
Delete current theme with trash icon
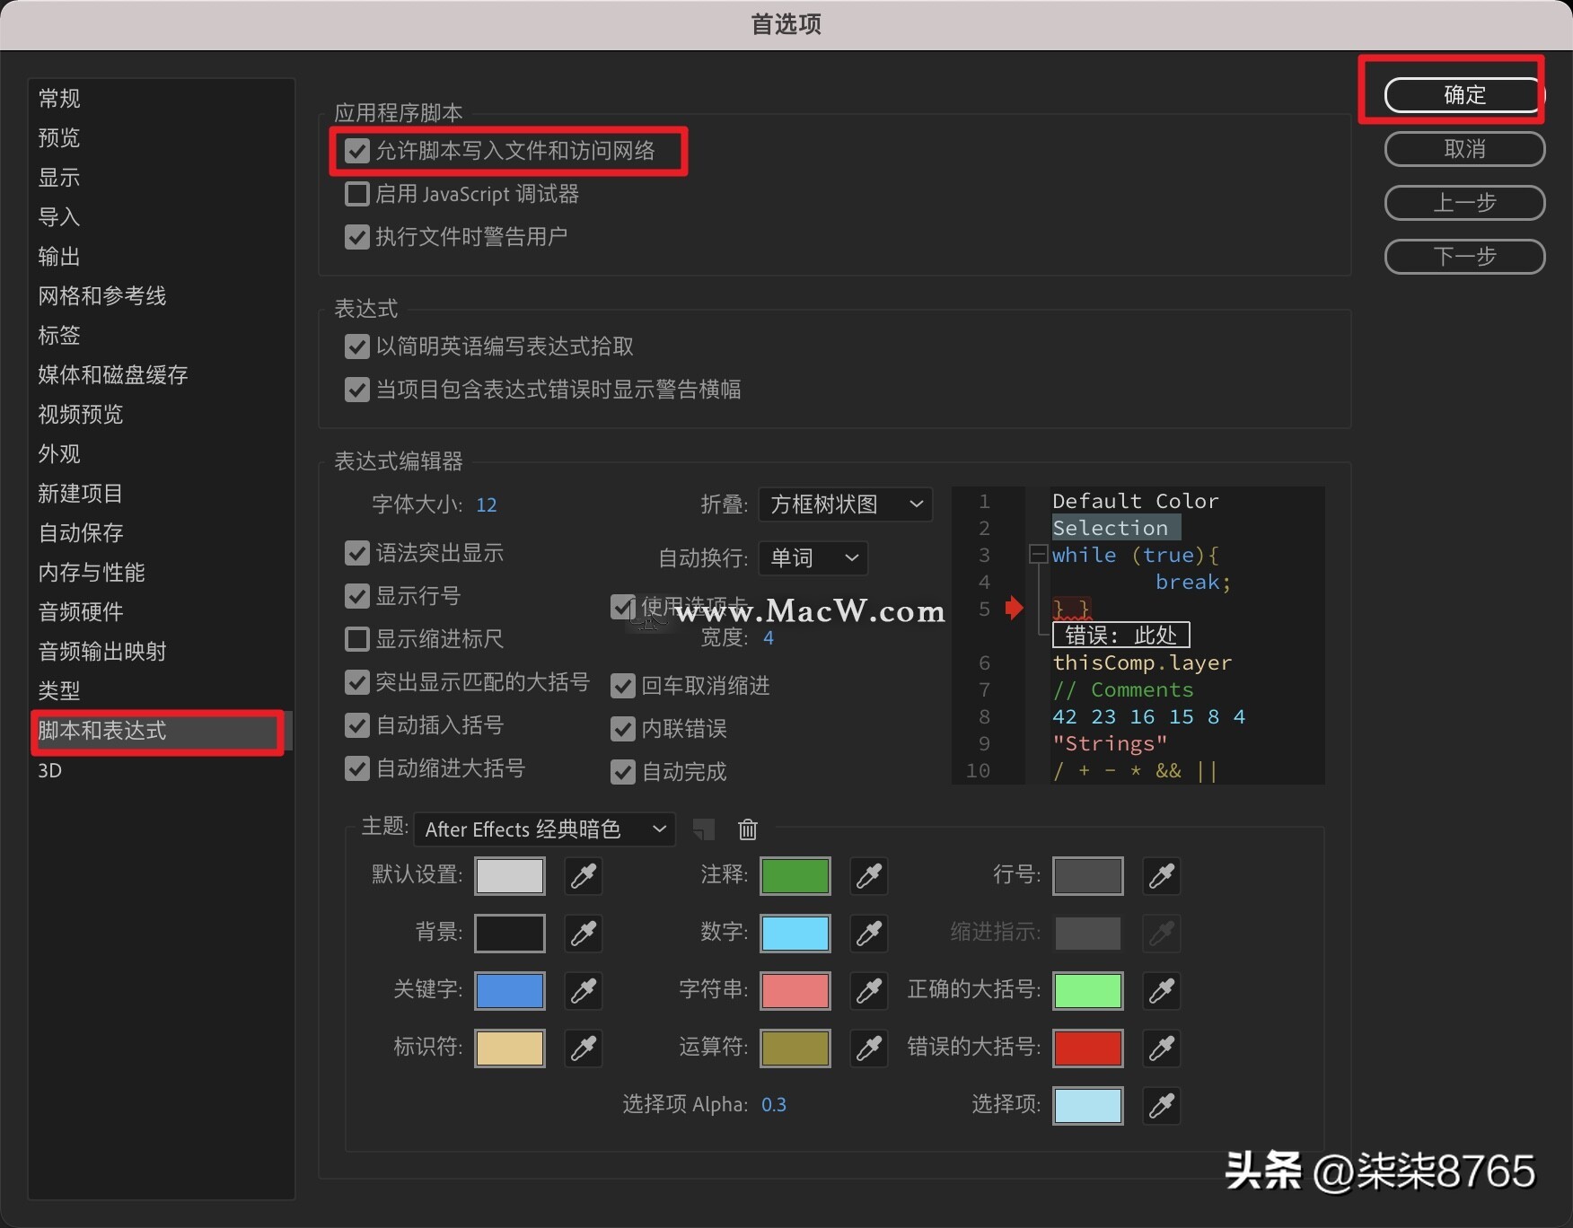pos(748,829)
